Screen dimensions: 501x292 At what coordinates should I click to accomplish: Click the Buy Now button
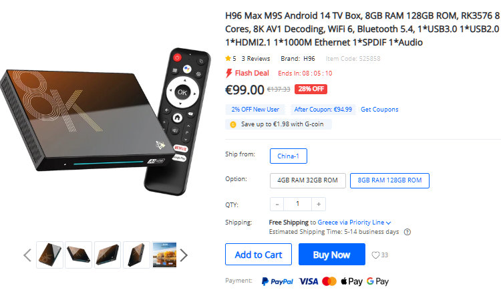tap(331, 255)
